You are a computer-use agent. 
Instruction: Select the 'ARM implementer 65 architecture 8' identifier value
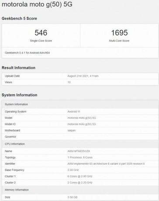[106, 164]
